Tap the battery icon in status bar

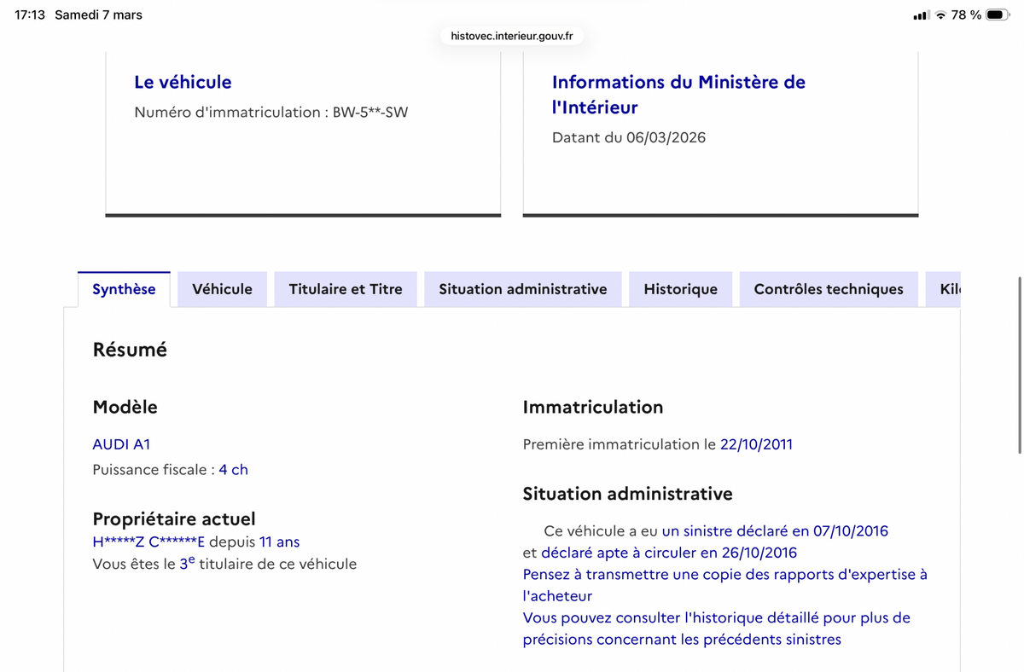[x=997, y=14]
